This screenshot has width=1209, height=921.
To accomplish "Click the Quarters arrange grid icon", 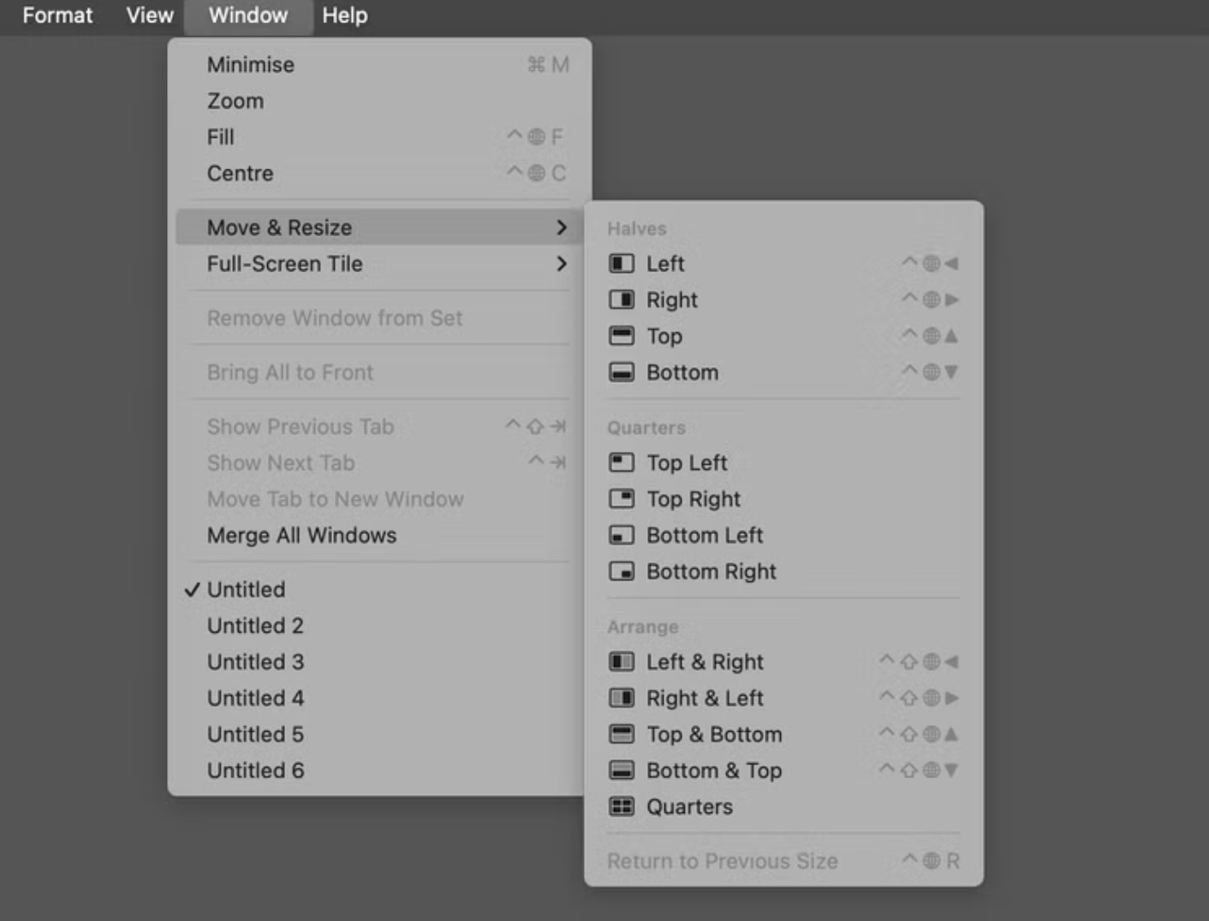I will (621, 806).
